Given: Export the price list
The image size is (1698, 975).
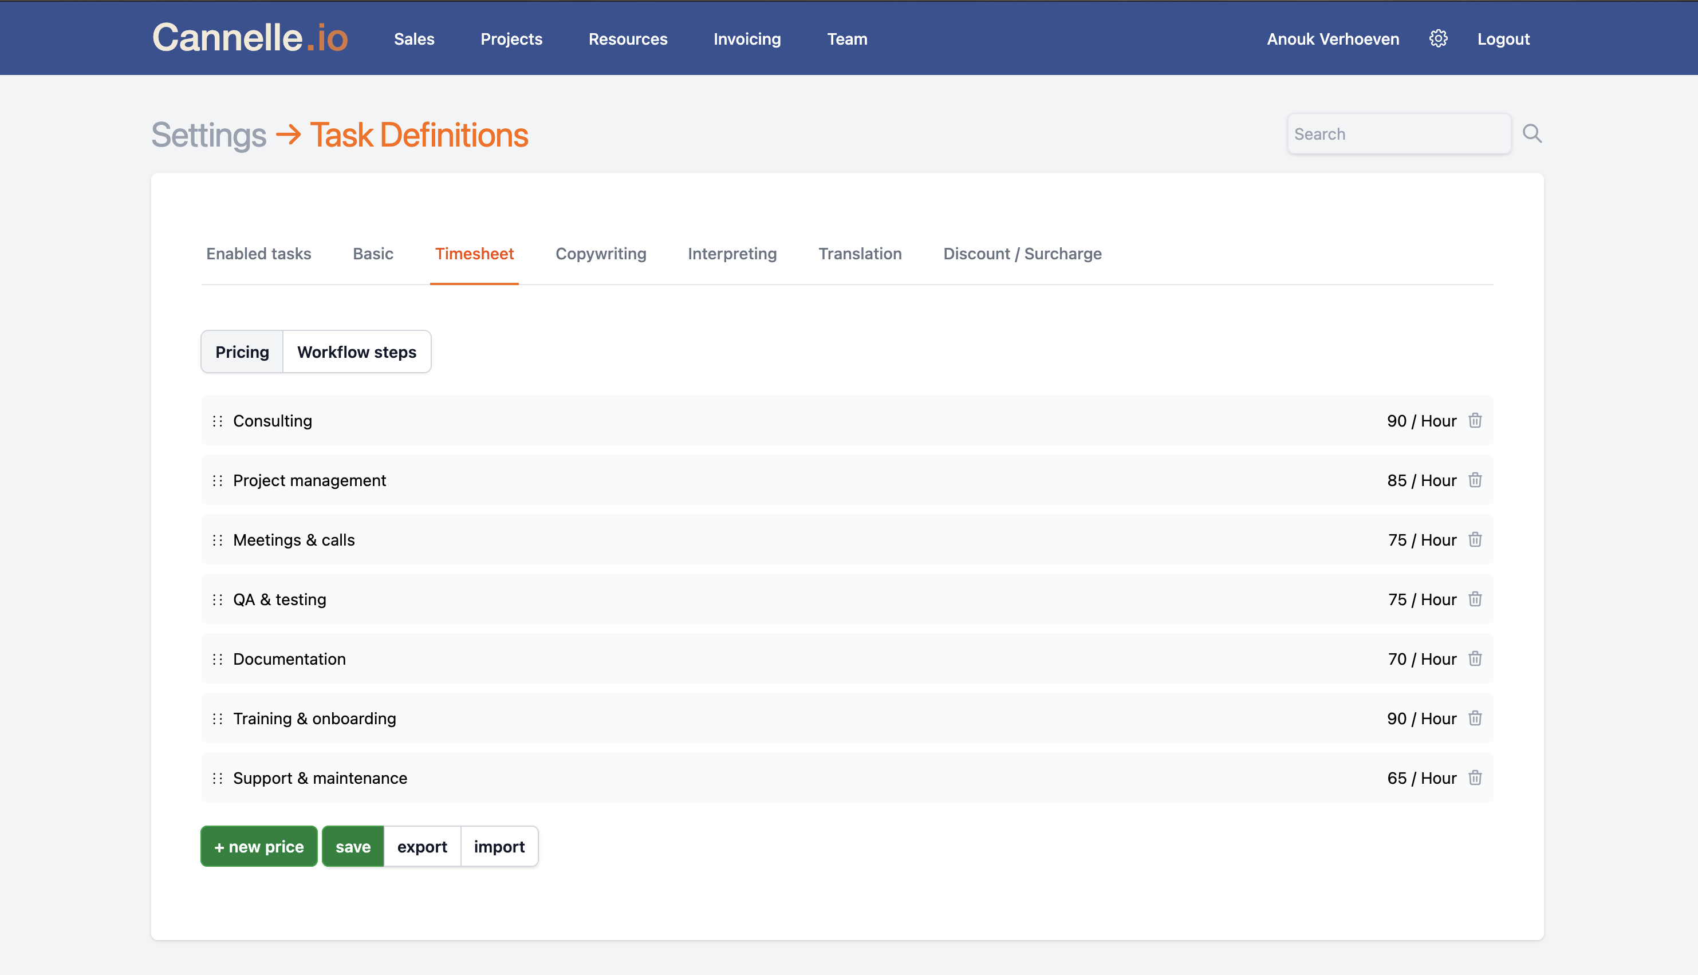Looking at the screenshot, I should tap(422, 846).
